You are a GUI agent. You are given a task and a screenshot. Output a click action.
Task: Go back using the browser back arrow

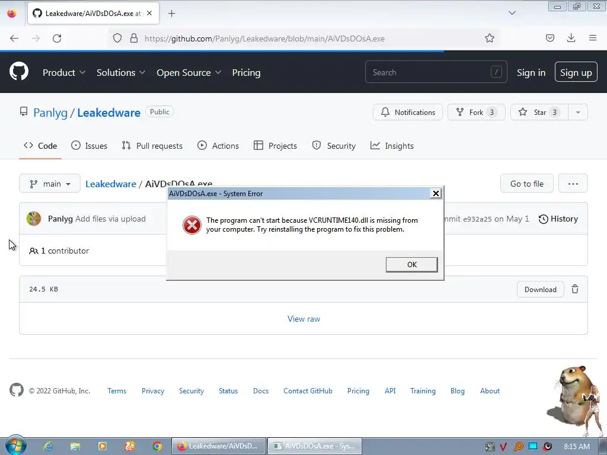(x=14, y=39)
